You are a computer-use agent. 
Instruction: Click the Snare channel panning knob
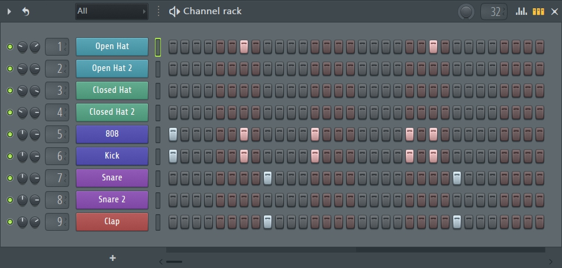[x=22, y=178]
